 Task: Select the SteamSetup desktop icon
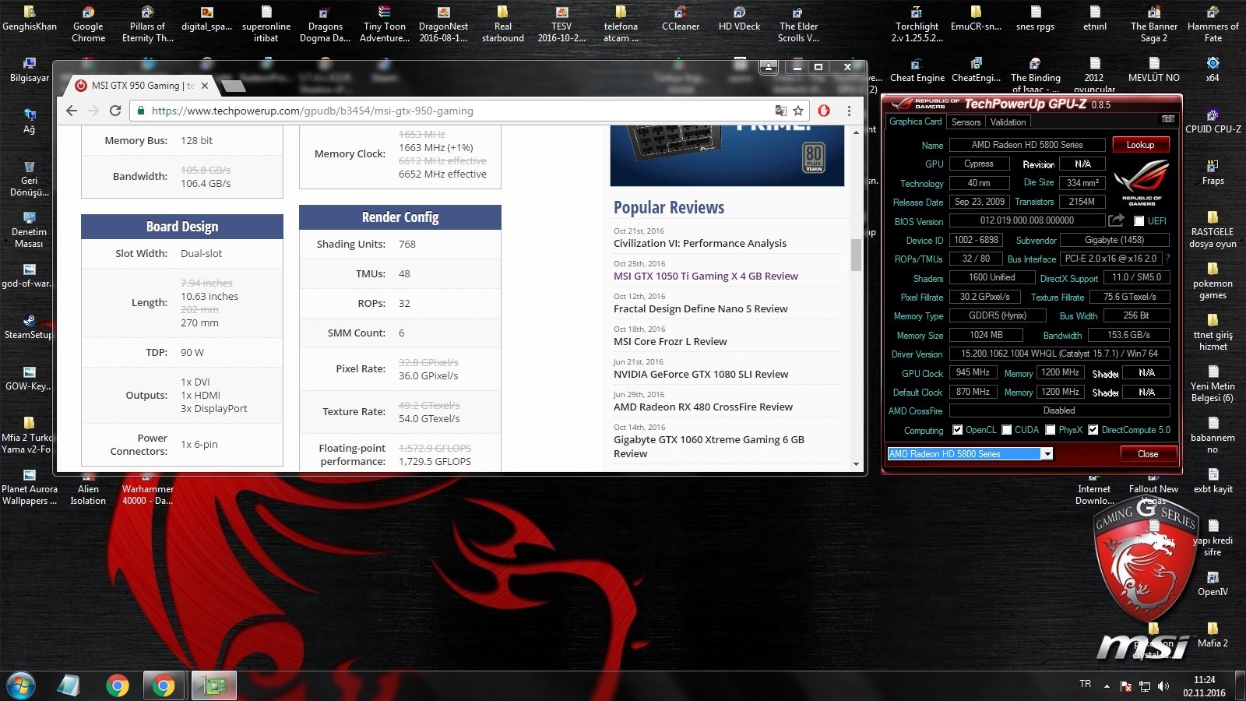[29, 327]
